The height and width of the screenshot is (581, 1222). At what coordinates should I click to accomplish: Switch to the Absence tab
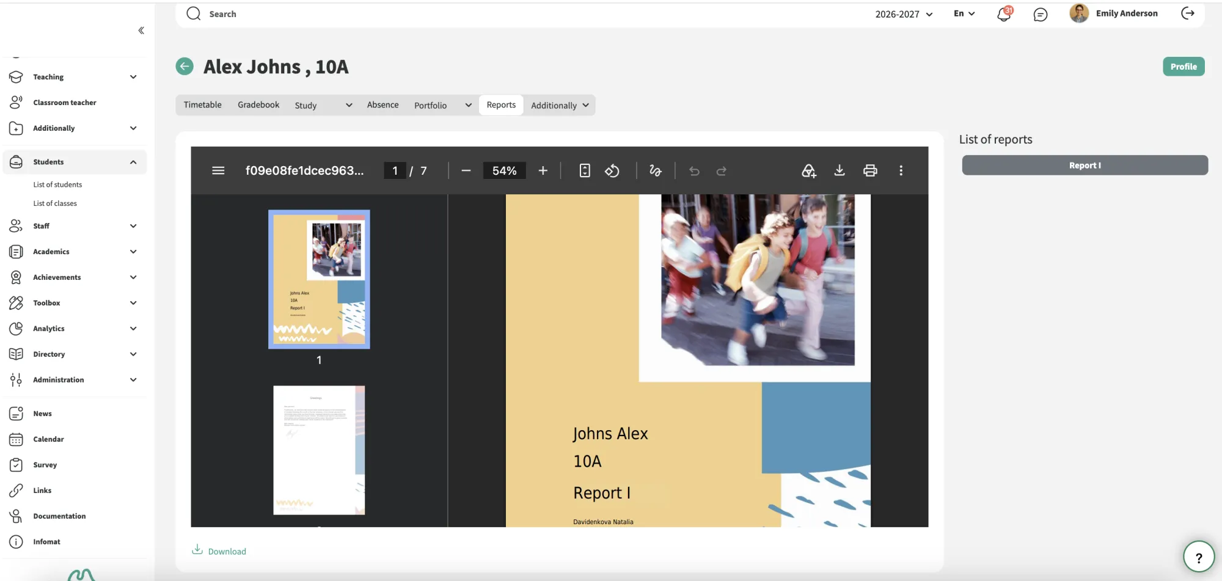point(382,104)
